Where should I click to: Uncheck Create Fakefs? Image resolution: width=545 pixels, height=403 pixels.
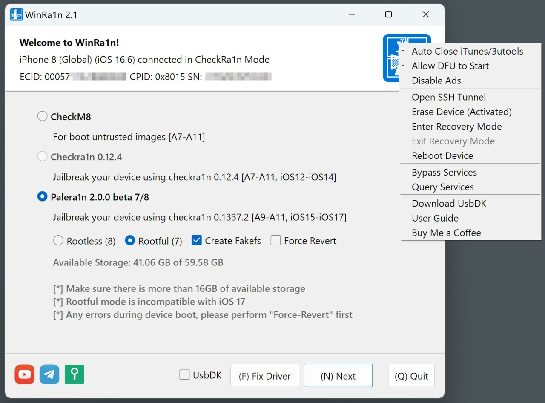[196, 241]
